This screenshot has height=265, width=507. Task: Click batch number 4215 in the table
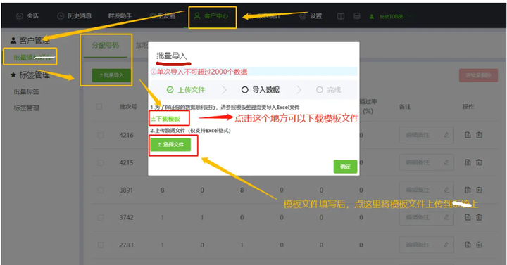click(x=126, y=162)
